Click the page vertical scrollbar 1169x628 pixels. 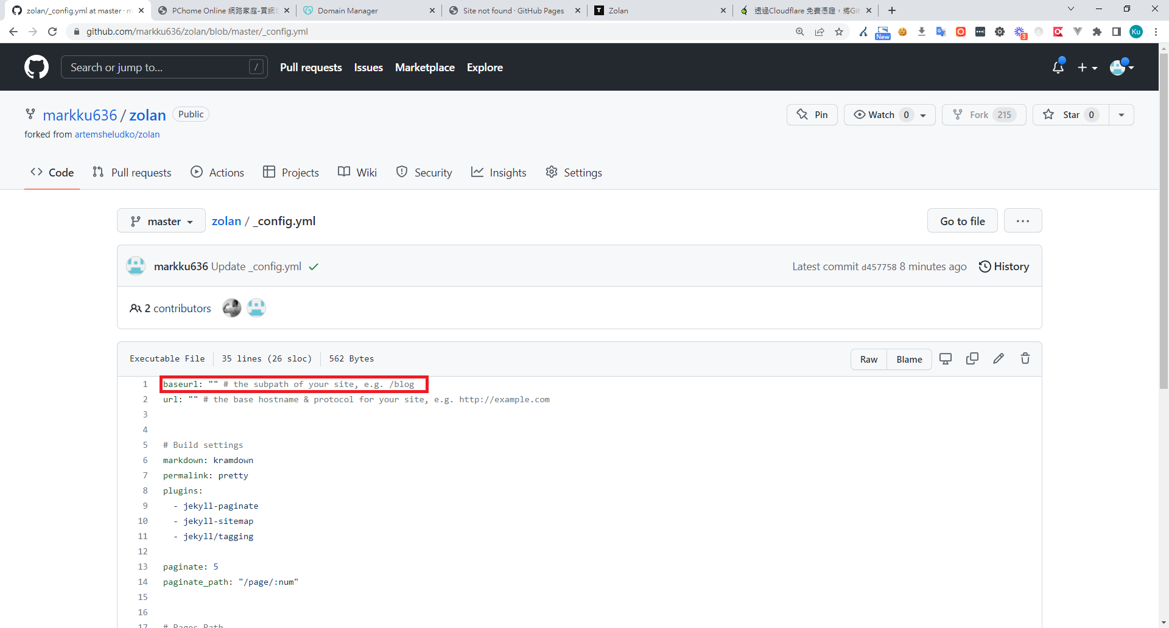[x=1164, y=243]
